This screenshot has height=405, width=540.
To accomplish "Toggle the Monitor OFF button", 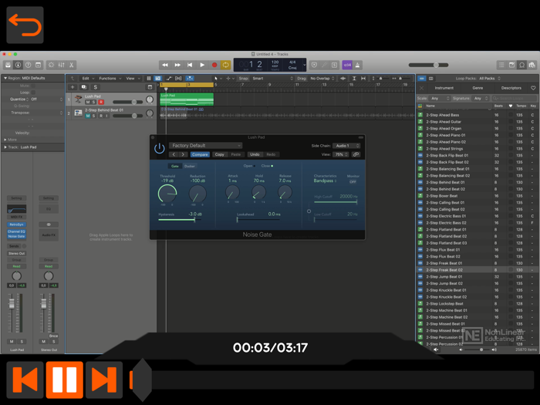I will click(353, 182).
